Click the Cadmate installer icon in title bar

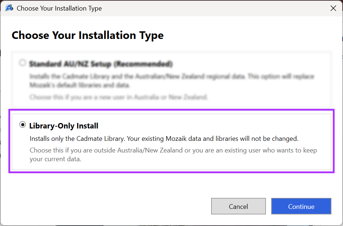click(x=9, y=8)
